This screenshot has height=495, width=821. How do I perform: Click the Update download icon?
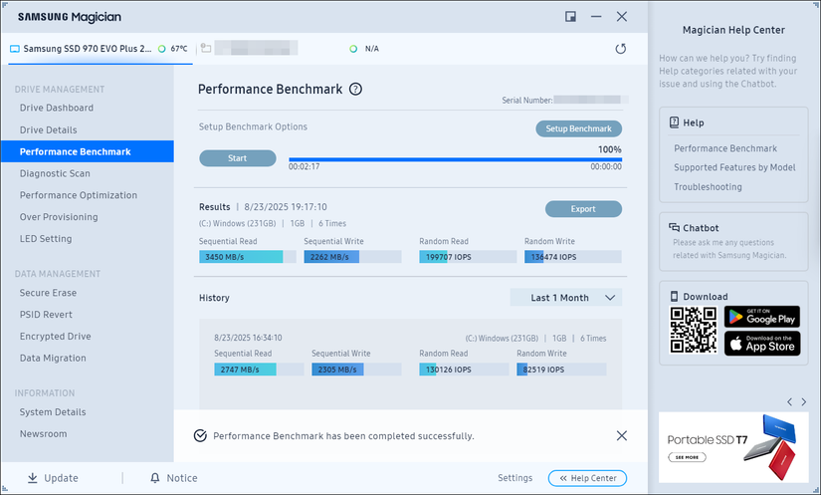tap(33, 478)
